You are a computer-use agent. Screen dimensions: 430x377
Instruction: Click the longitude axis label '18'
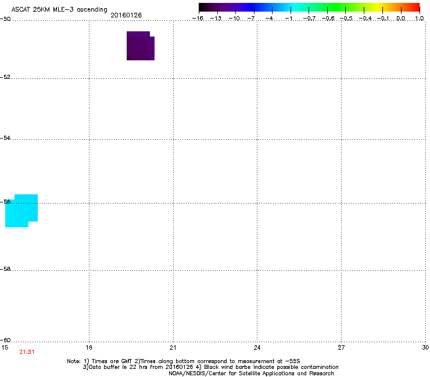pyautogui.click(x=89, y=347)
